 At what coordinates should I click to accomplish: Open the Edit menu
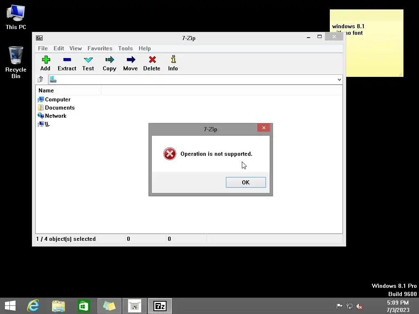(59, 48)
